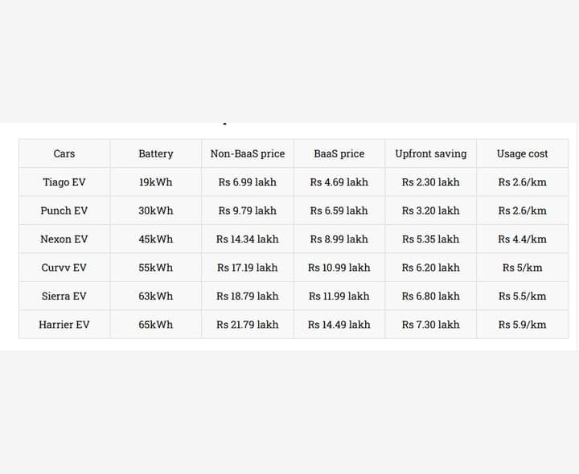
Task: Click the Harrier EV row label
Action: [x=64, y=325]
